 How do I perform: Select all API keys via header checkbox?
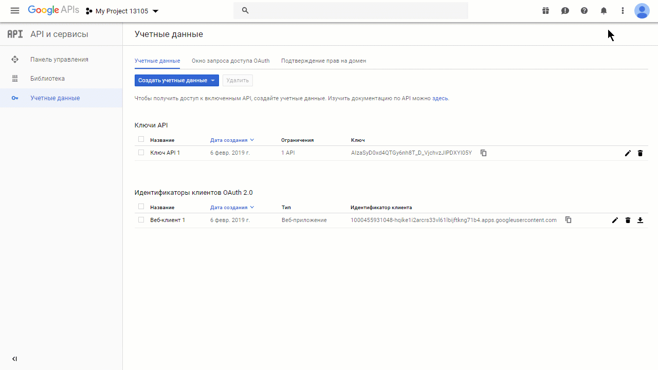[141, 139]
